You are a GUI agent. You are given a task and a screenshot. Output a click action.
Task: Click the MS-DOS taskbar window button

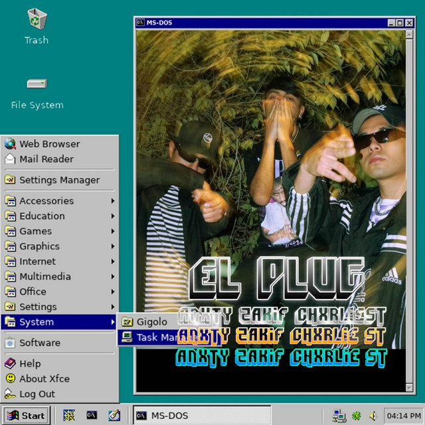point(201,416)
